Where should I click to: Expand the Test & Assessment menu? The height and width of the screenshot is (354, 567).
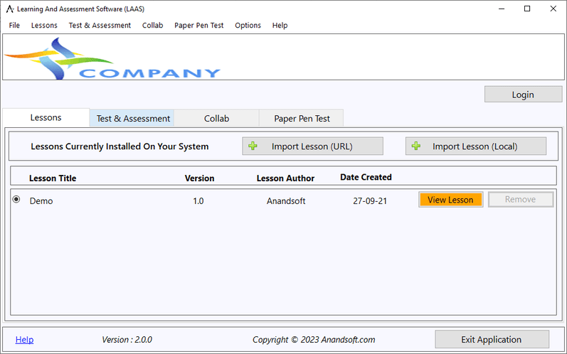pyautogui.click(x=100, y=25)
